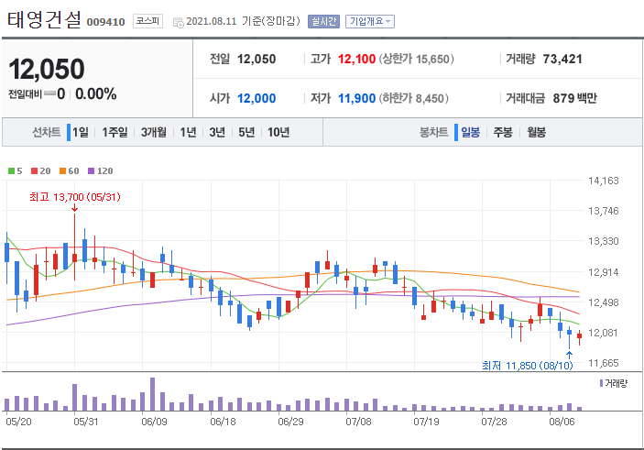Click the 08/06 date axis label
644x450 pixels.
562,423
